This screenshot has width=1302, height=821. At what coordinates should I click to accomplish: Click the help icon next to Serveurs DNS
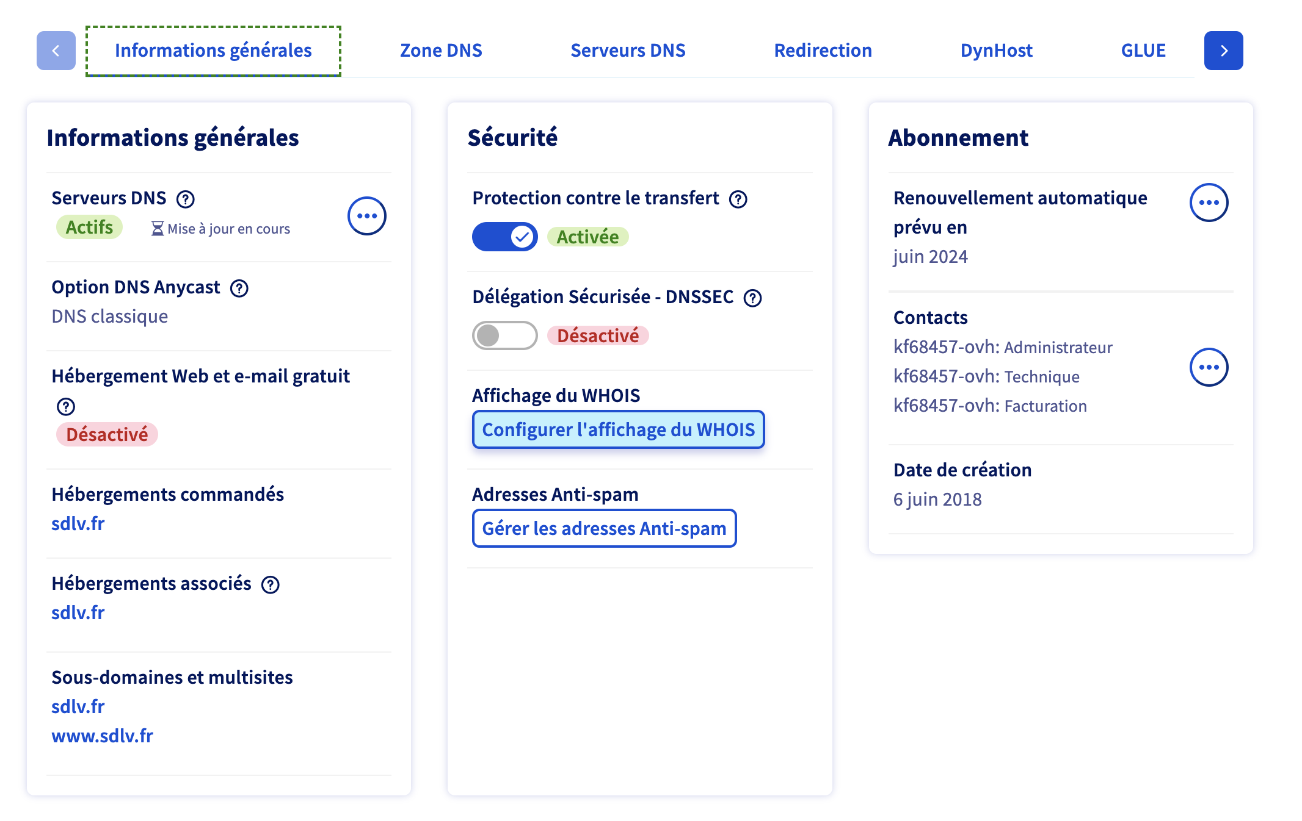pyautogui.click(x=185, y=199)
